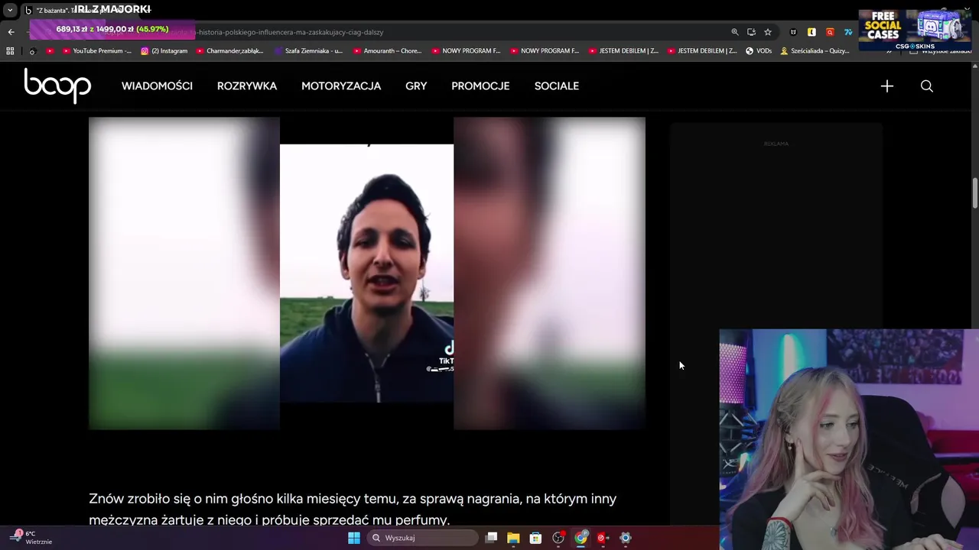
Task: Open the blue 7TV extension icon
Action: tap(848, 32)
